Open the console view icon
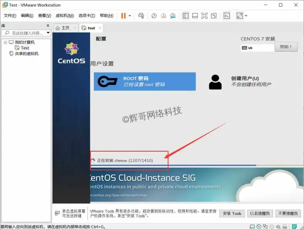 [227, 16]
